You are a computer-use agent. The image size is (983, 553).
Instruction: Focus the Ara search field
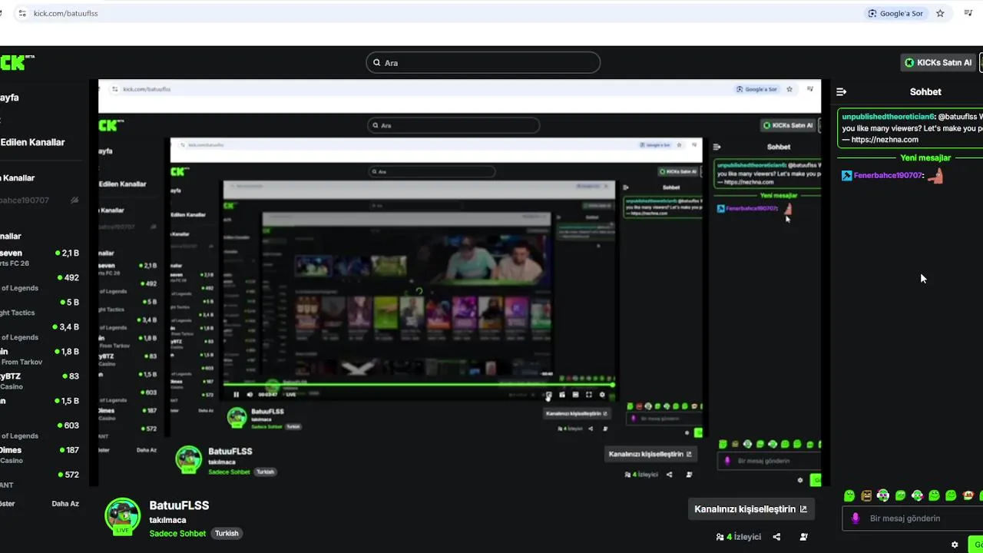pyautogui.click(x=483, y=63)
